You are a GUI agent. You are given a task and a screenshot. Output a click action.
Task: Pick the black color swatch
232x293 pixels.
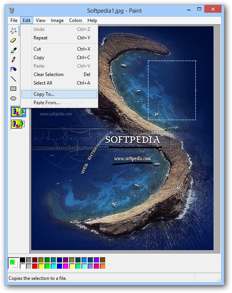click(x=23, y=260)
